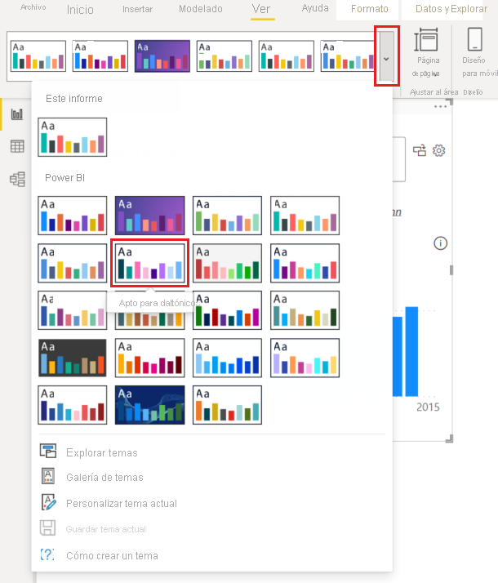The height and width of the screenshot is (583, 498).
Task: Click Guardar tema actual
Action: [106, 529]
